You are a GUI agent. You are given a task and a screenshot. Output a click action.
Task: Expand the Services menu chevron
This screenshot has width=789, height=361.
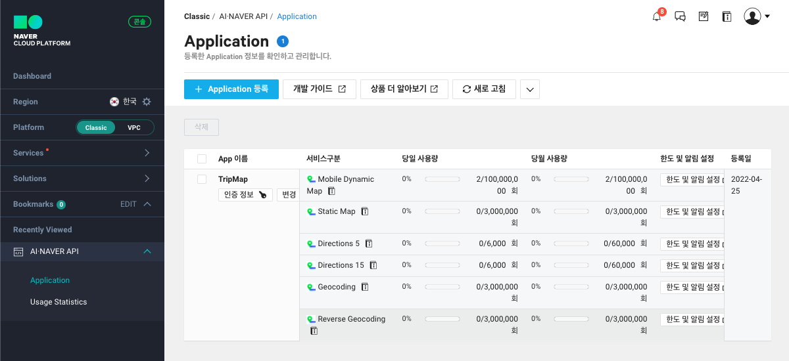(147, 153)
